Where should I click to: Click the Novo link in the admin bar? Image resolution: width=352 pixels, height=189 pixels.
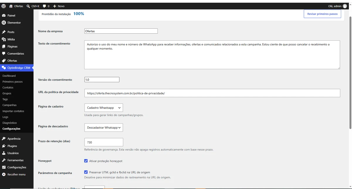(x=61, y=6)
